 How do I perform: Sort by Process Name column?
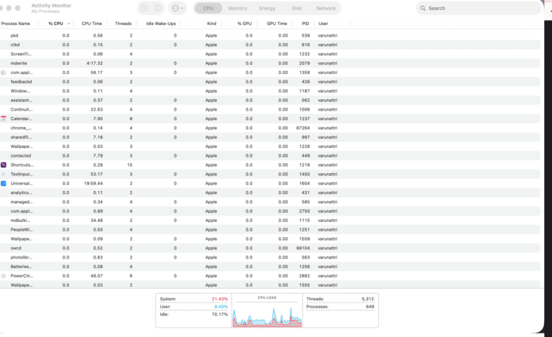point(16,24)
